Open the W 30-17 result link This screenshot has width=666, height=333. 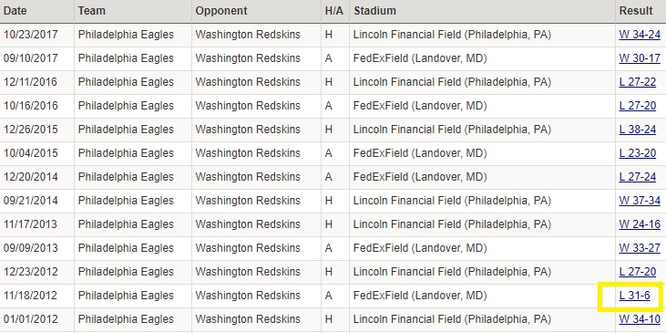[x=640, y=58]
